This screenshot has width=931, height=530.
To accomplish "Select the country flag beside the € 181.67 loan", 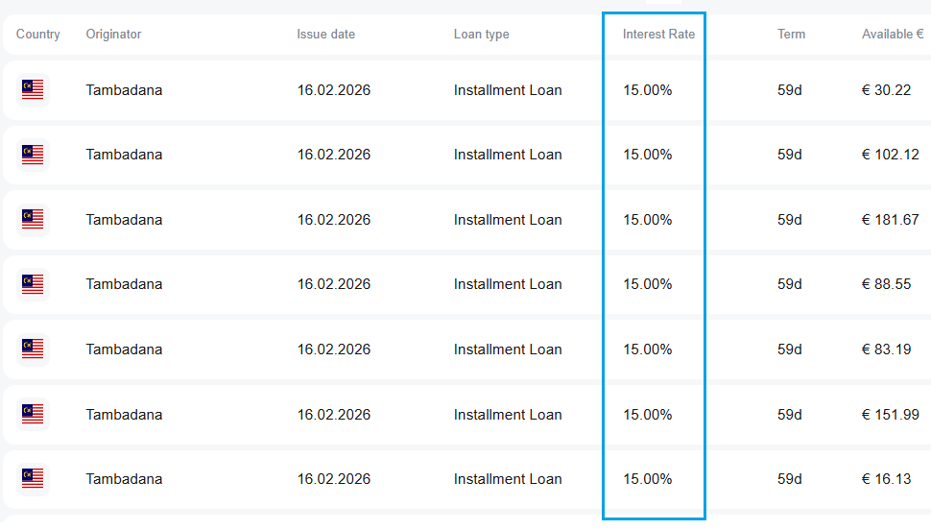I will [33, 220].
